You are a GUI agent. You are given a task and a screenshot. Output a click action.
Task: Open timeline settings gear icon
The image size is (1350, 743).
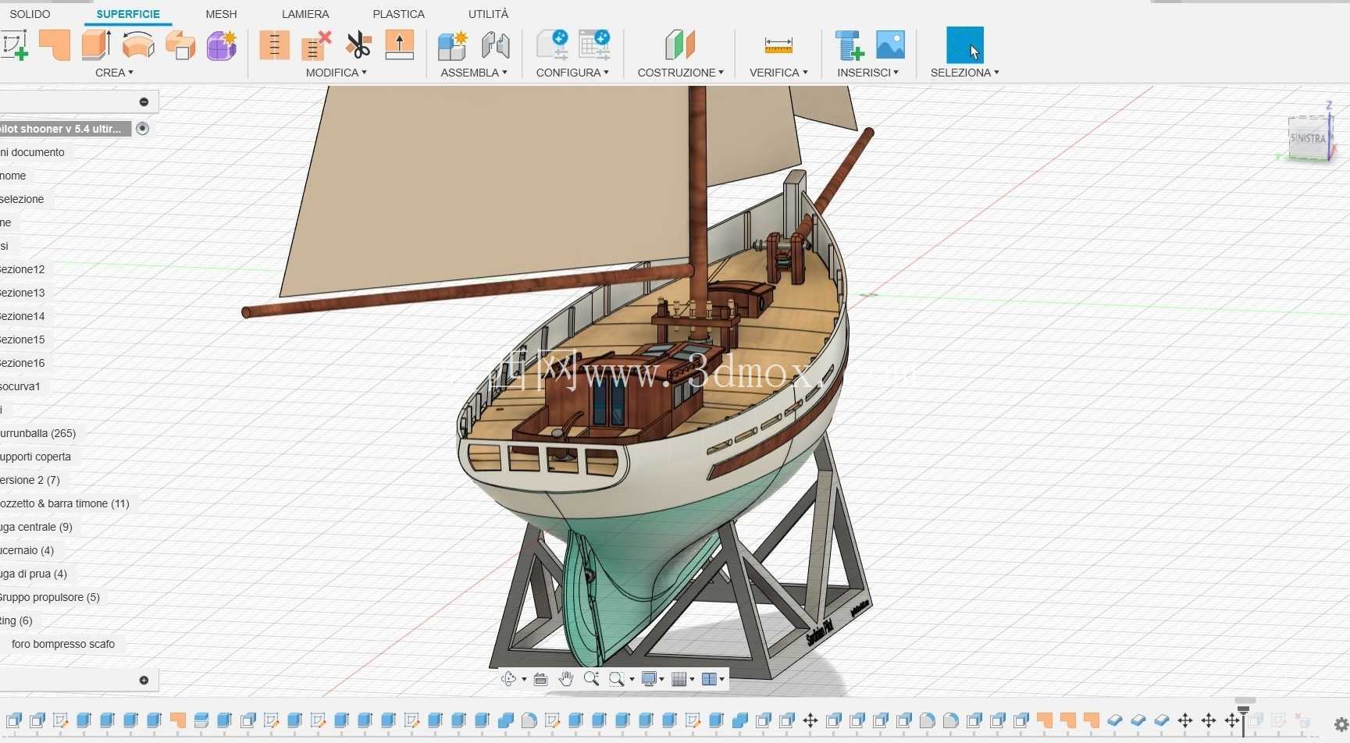1341,725
